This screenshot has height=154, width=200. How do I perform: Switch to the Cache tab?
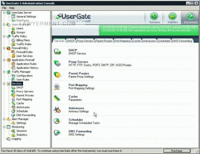pyautogui.click(x=137, y=41)
